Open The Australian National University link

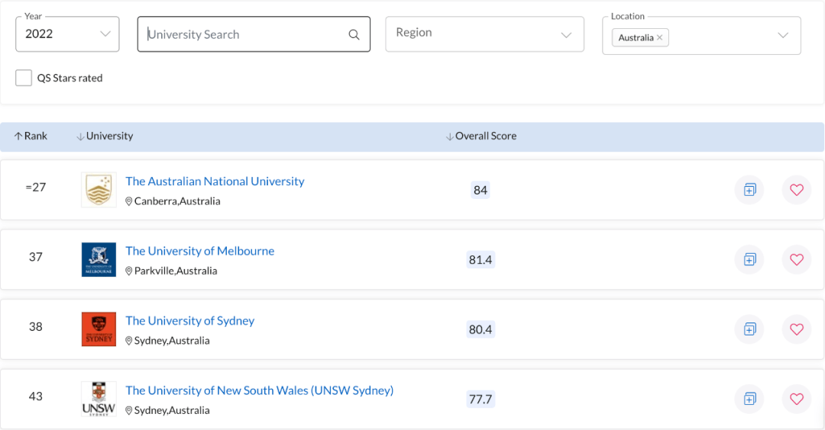pos(215,181)
